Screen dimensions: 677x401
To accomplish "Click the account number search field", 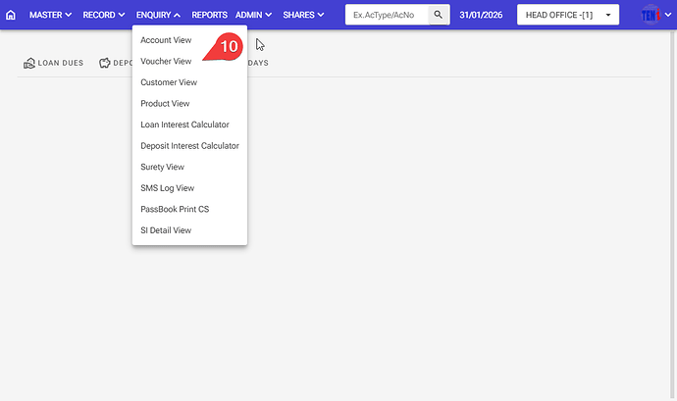I will (387, 16).
